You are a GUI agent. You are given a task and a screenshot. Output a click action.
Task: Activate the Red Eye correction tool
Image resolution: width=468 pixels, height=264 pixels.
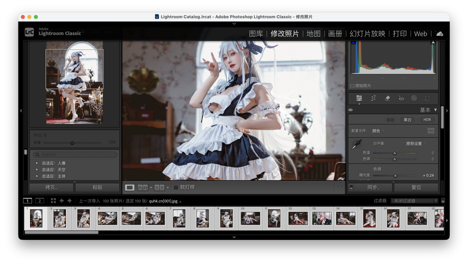click(x=401, y=98)
